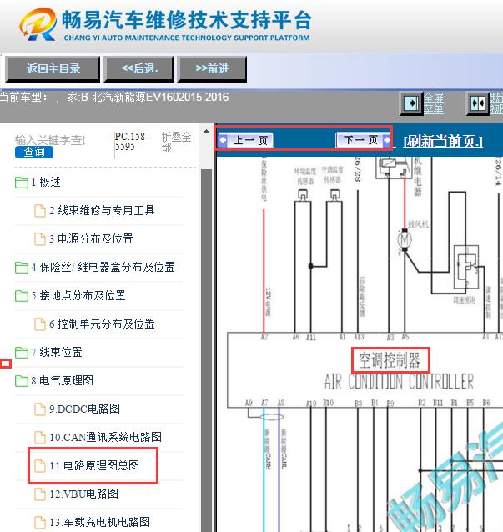Open 13.车载充电机电路图
Image resolution: width=503 pixels, height=532 pixels.
click(x=100, y=522)
